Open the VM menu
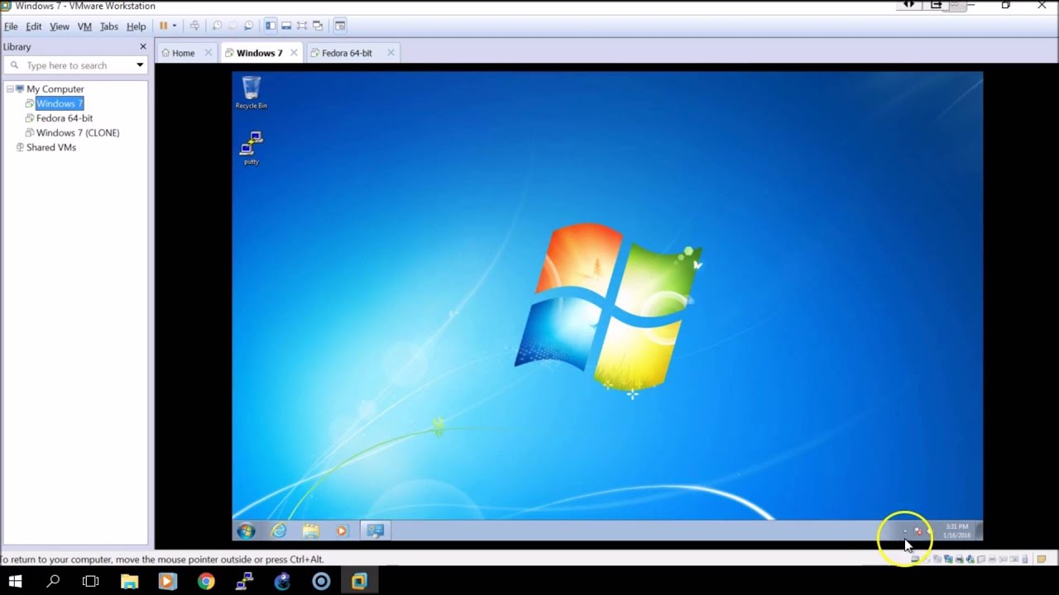 point(84,26)
